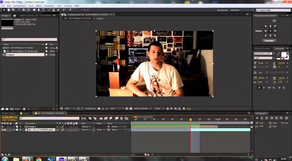Select the Clone Stamp tool
The height and width of the screenshot is (161, 292).
tap(54, 10)
